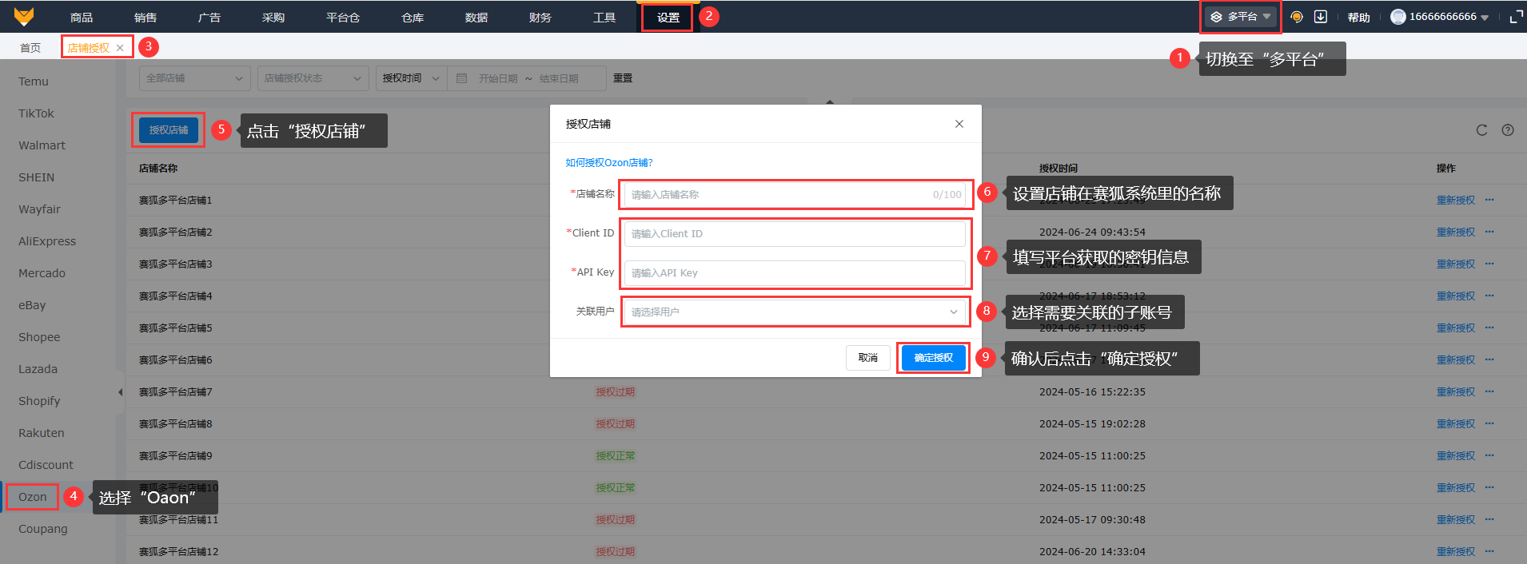Click the 开始日期 date field

coord(498,78)
